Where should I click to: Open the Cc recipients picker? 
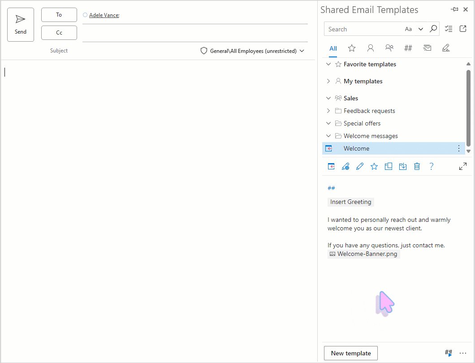59,33
